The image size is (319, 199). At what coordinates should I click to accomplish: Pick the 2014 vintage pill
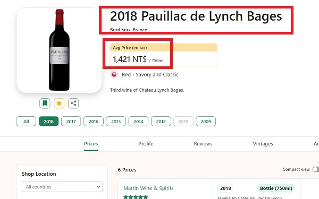pos(138,122)
